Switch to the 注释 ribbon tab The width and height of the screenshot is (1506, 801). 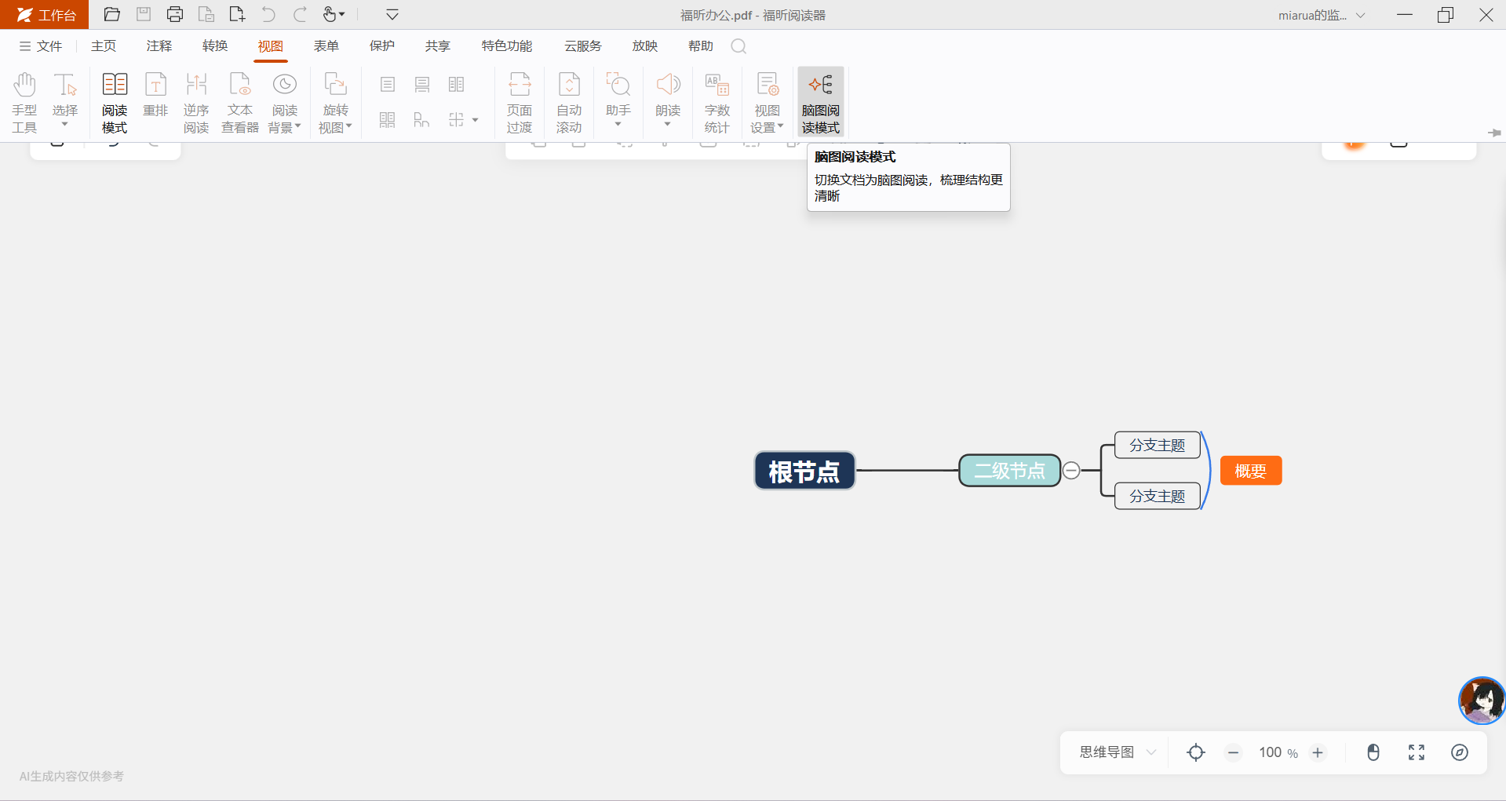(x=159, y=46)
